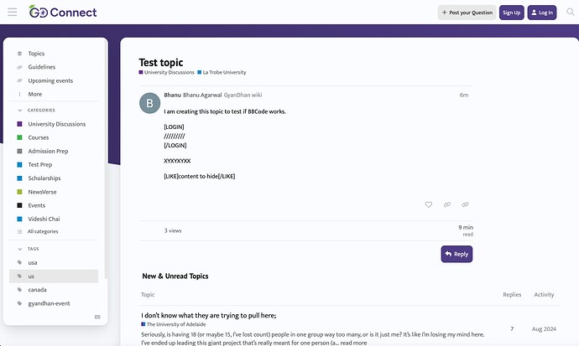
Task: Click the Reply button
Action: [456, 254]
